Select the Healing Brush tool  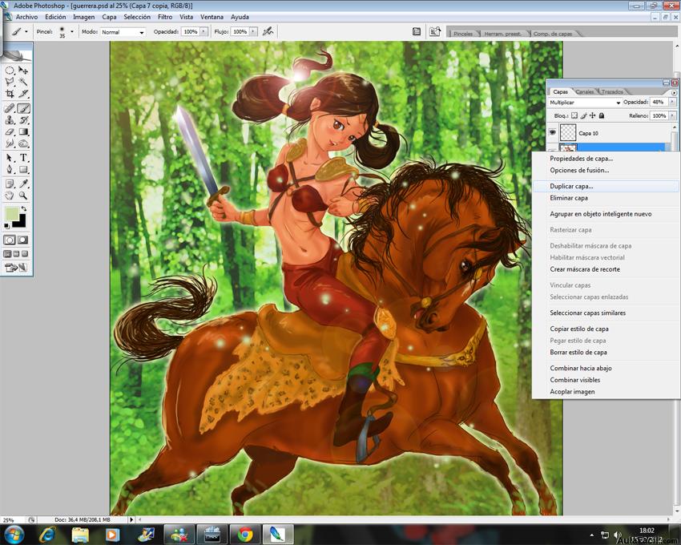pyautogui.click(x=10, y=108)
